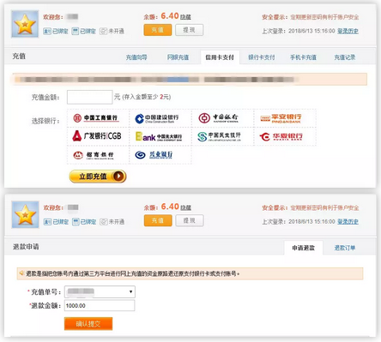Image resolution: width=381 pixels, height=342 pixels.
Task: Submit with the 确认提交 button
Action: click(x=88, y=324)
